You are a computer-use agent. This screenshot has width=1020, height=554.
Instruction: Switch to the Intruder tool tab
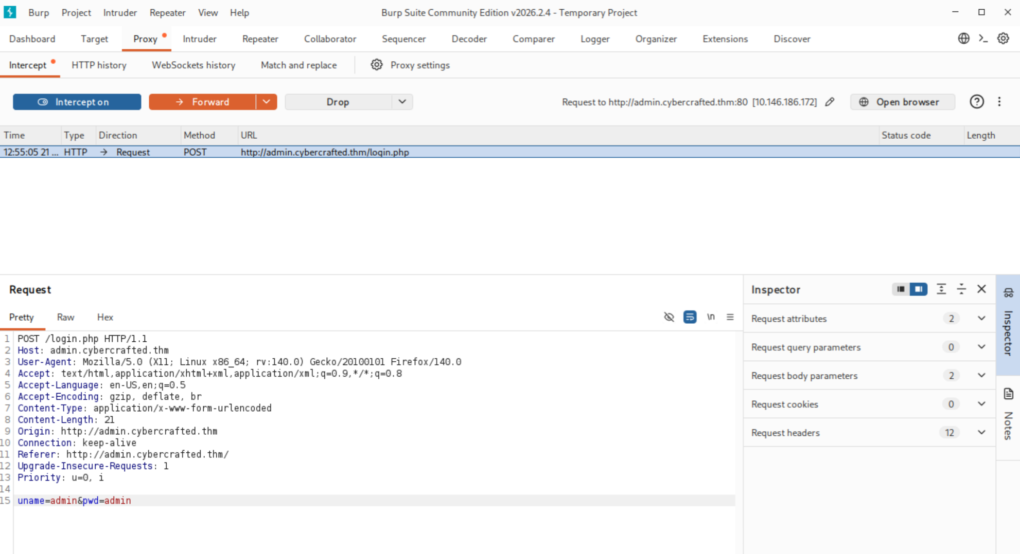pyautogui.click(x=200, y=39)
